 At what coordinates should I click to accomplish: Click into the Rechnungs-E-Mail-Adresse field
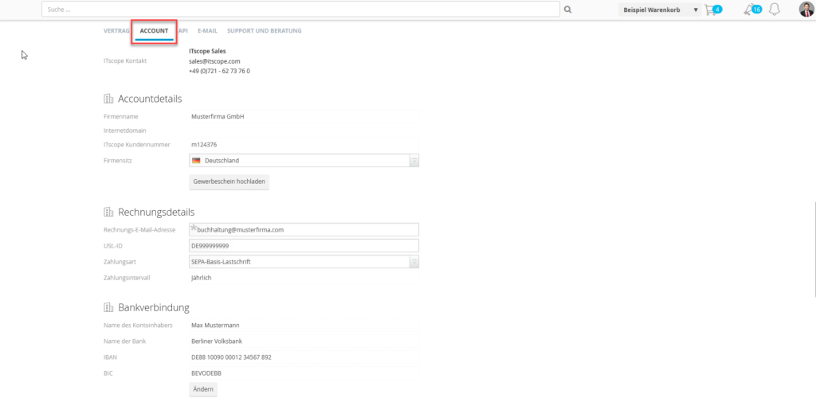304,229
